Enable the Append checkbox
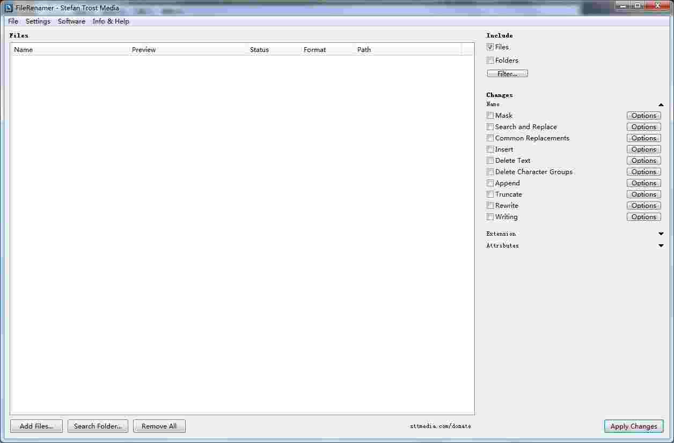 click(490, 183)
